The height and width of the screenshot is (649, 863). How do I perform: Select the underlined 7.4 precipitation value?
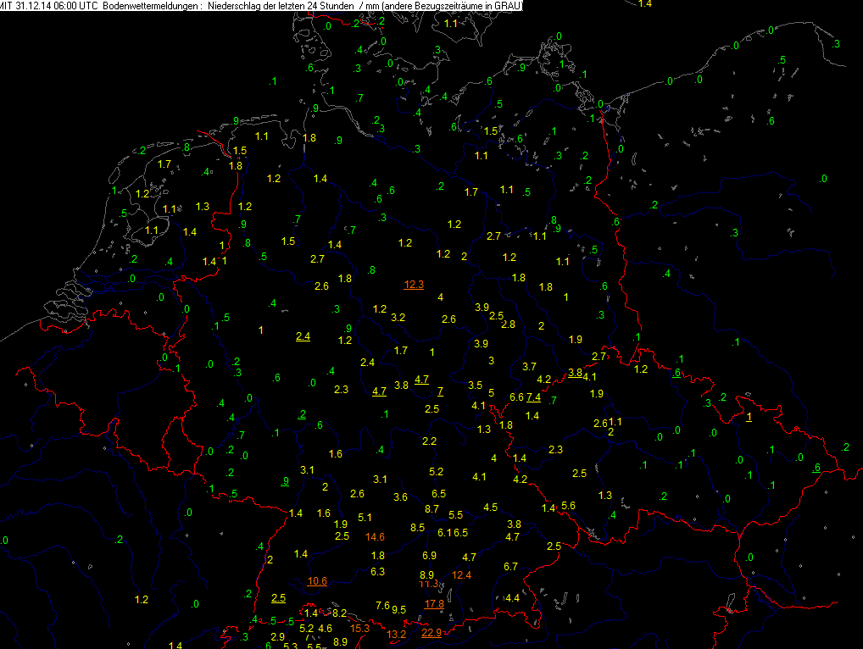(x=534, y=397)
